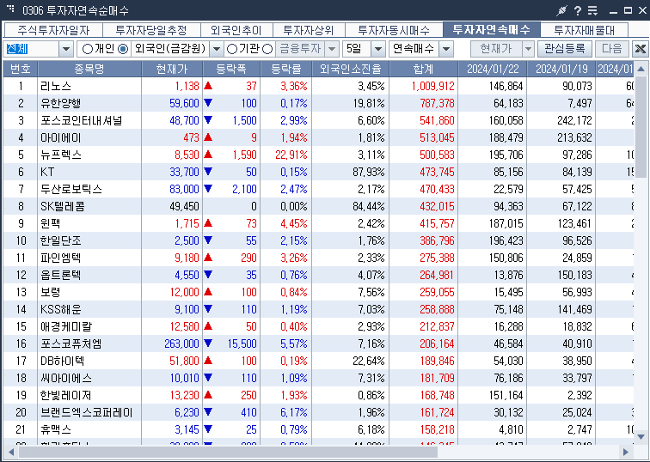This screenshot has width=650, height=462.
Task: Open the 연속매수 dropdown
Action: (446, 49)
